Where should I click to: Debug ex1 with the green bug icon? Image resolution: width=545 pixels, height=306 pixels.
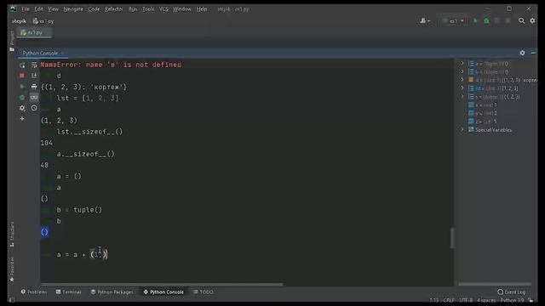point(486,20)
